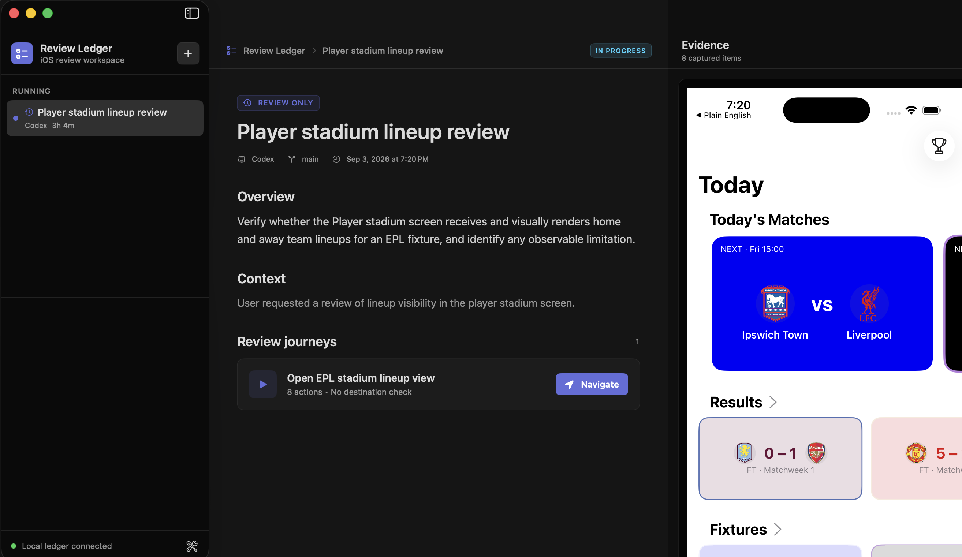
Task: Click Today's Matches heading
Action: pos(769,220)
